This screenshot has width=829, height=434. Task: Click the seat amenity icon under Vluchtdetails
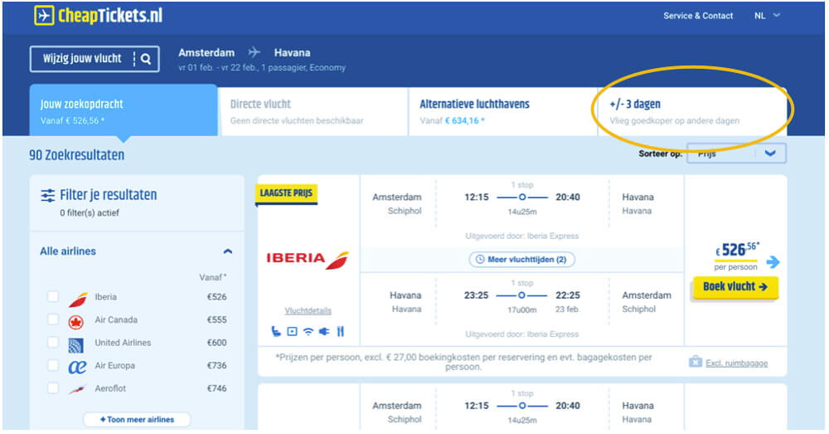pos(276,331)
